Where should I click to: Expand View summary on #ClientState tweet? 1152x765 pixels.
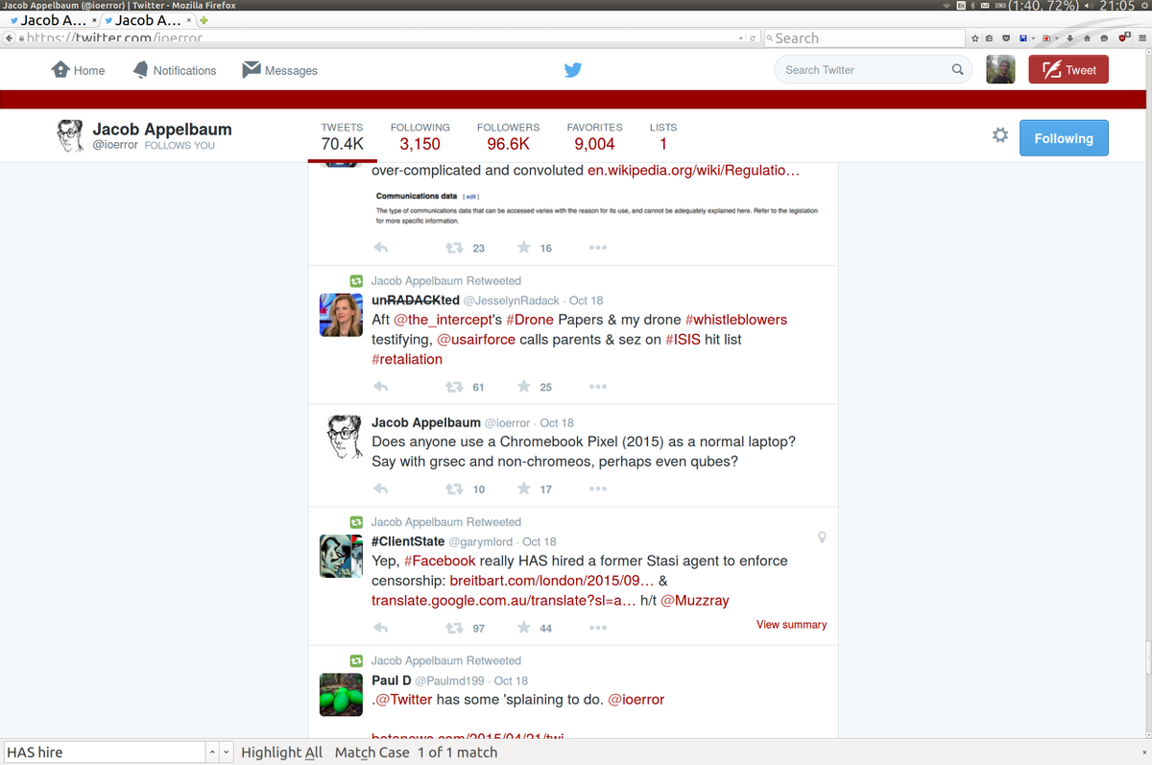[791, 624]
